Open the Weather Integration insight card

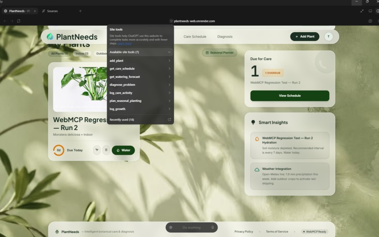[290, 176]
